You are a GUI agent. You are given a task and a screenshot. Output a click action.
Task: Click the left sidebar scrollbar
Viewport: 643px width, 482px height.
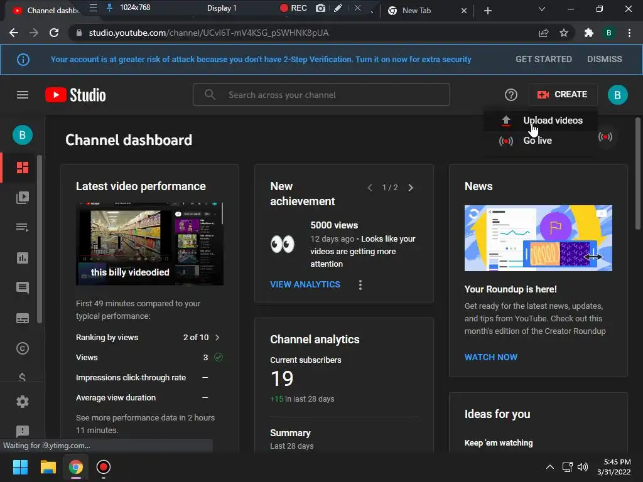pos(40,239)
